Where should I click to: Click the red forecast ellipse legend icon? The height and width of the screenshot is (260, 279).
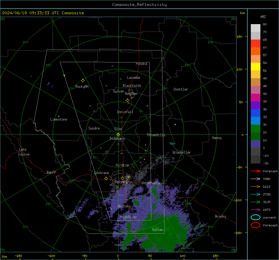(x=255, y=225)
